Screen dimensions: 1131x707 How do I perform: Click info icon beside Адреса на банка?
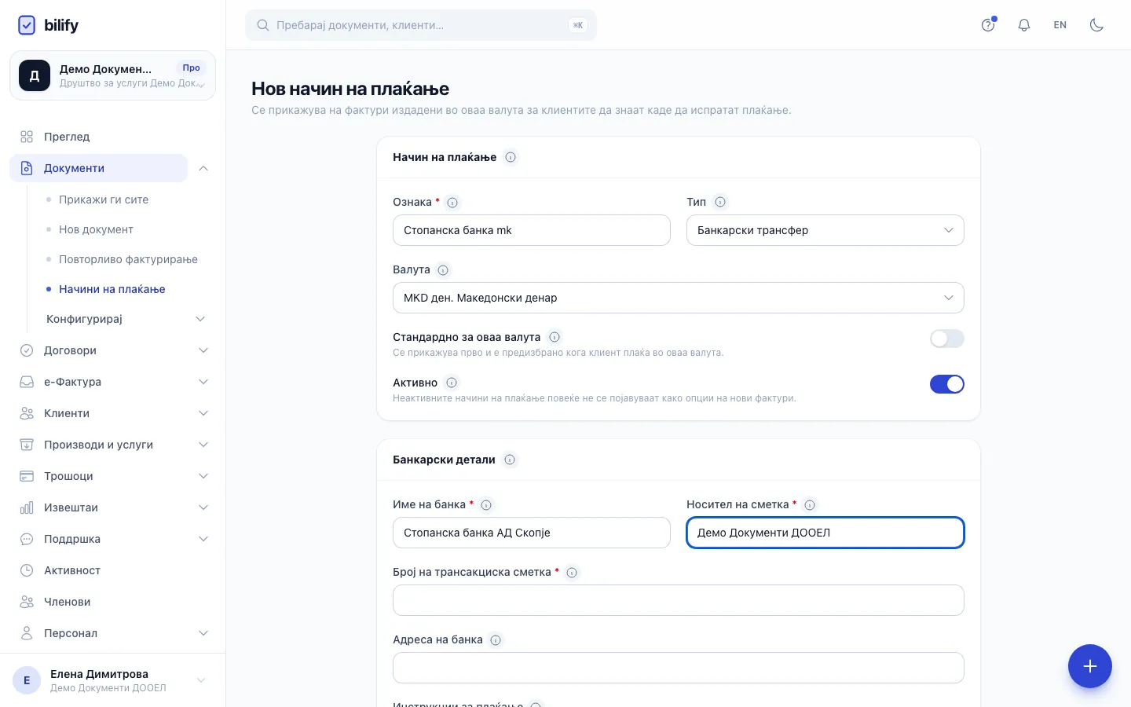click(x=496, y=640)
